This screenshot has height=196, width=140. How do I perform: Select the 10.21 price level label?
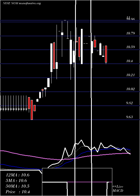pyautogui.click(x=130, y=75)
